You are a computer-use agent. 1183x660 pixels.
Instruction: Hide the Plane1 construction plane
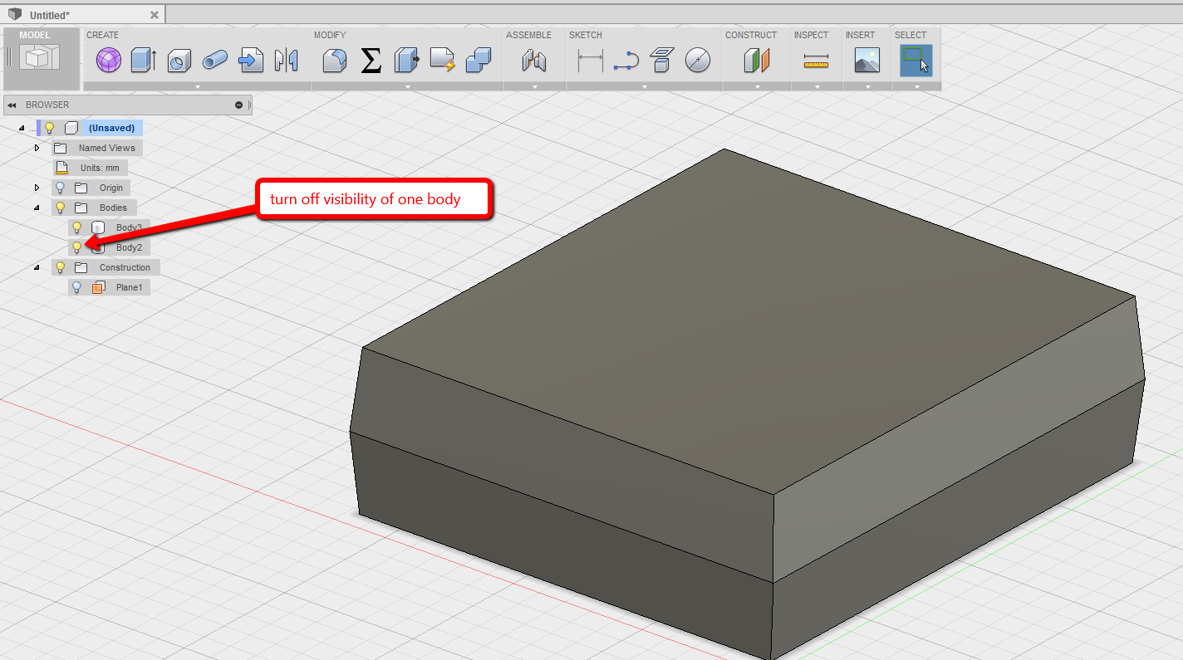tap(77, 286)
